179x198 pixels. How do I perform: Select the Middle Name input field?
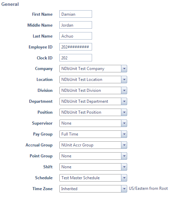(x=76, y=25)
